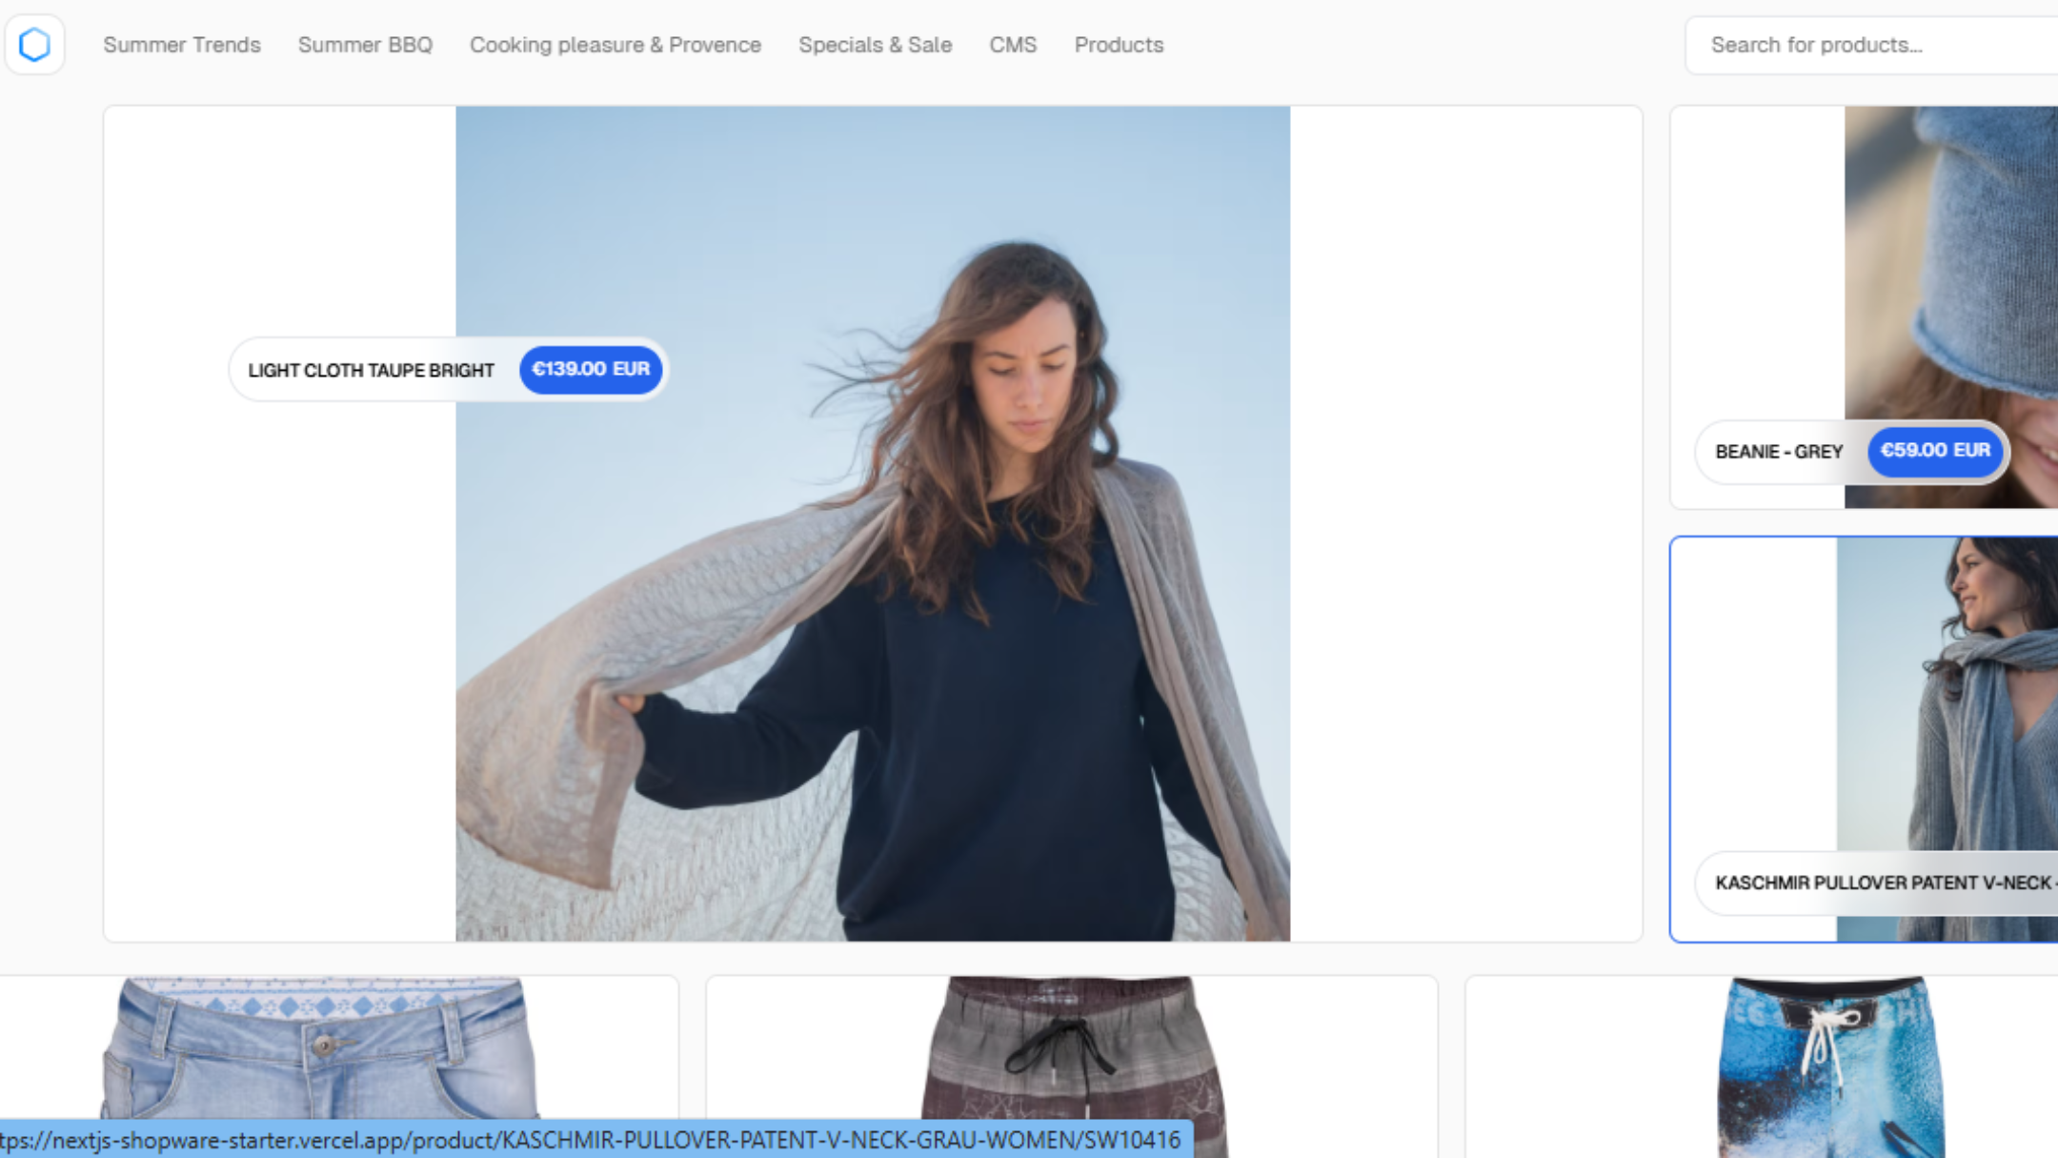Click the Shopware hexagon logo icon
Viewport: 2058px width, 1158px height.
pos(34,44)
